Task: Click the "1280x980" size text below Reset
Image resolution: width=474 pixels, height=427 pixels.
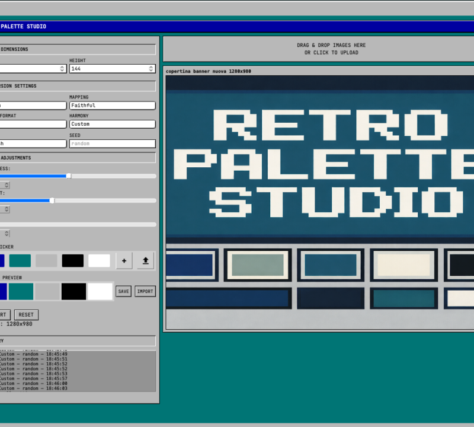Action: [x=20, y=324]
